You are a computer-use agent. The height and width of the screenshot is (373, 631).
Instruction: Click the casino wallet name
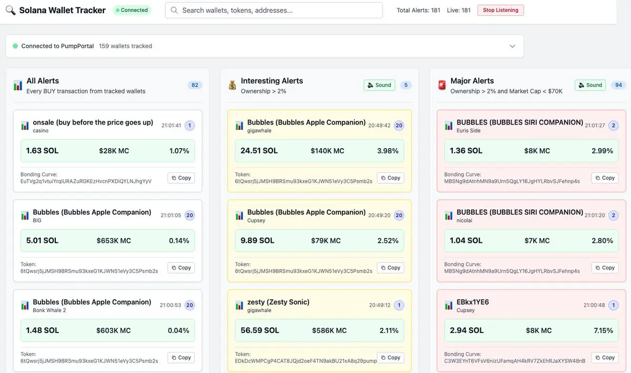tap(40, 131)
